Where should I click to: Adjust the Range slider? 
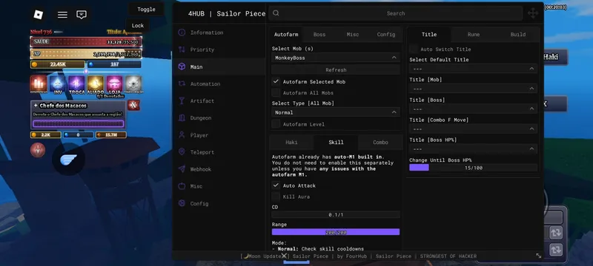336,232
